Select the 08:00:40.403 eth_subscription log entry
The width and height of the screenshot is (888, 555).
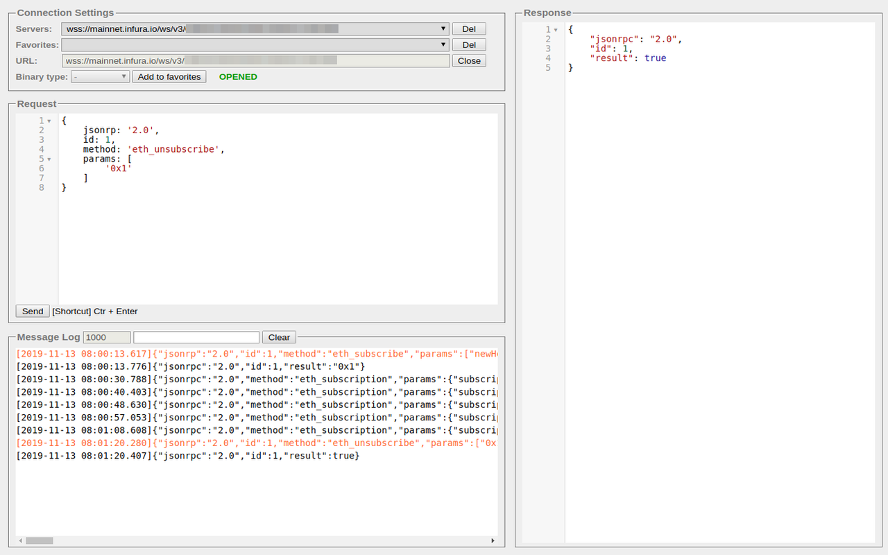[x=257, y=392]
